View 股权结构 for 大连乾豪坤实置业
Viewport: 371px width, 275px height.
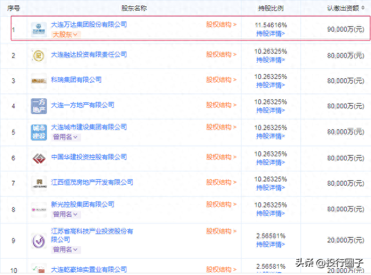pos(221,270)
